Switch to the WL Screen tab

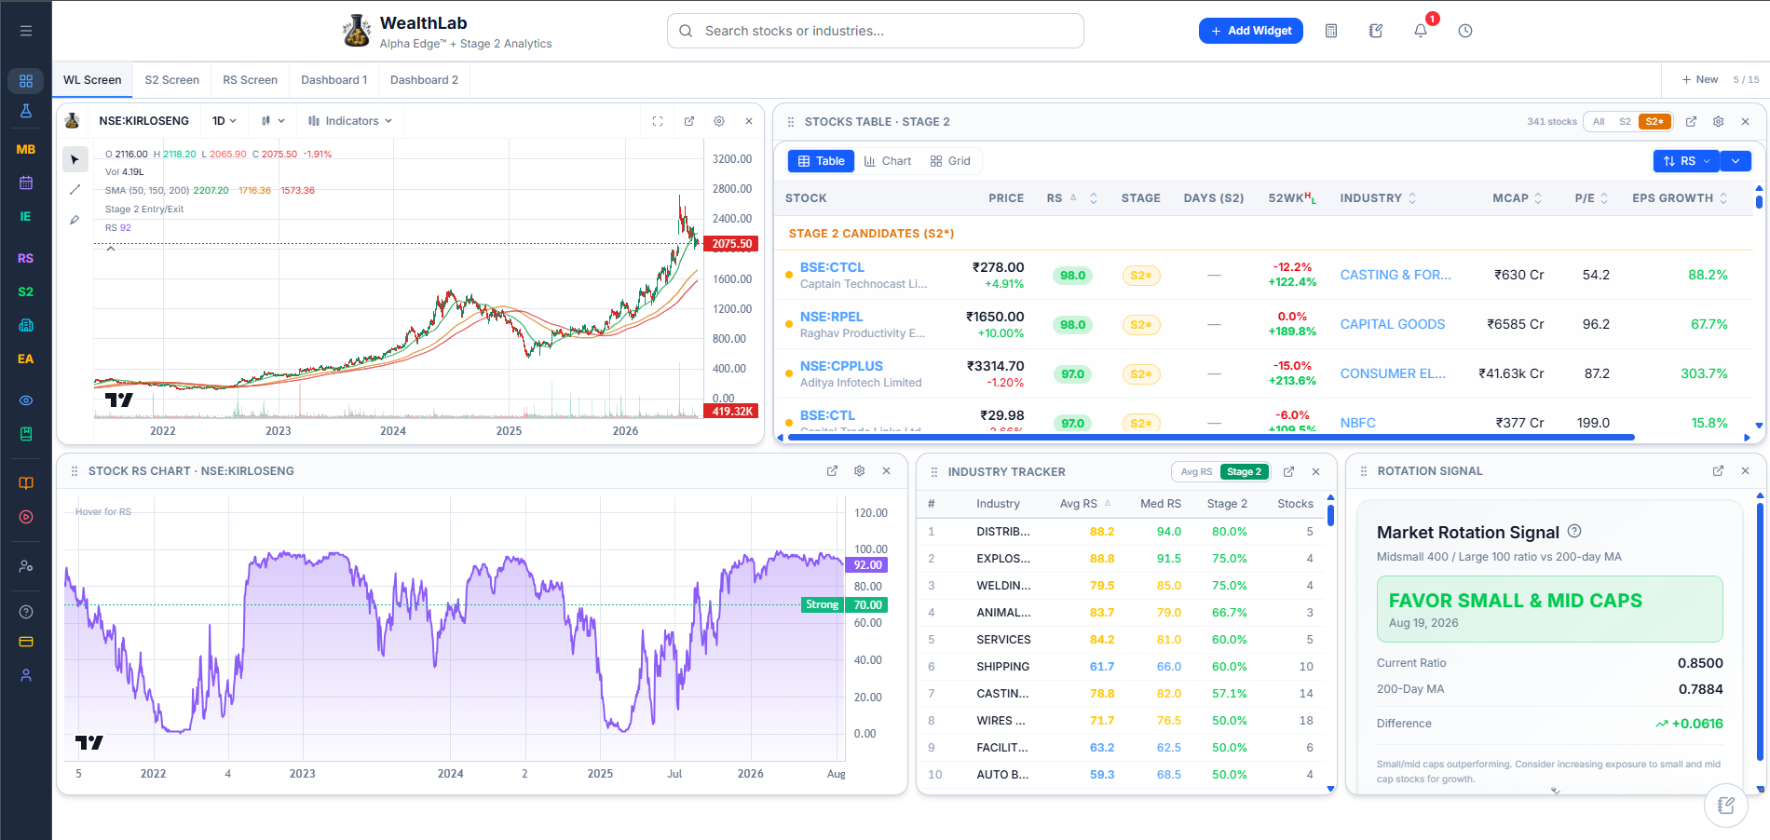[x=92, y=80]
